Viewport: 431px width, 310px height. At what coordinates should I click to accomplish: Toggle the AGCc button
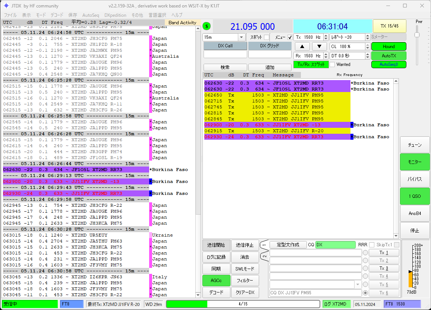click(216, 281)
